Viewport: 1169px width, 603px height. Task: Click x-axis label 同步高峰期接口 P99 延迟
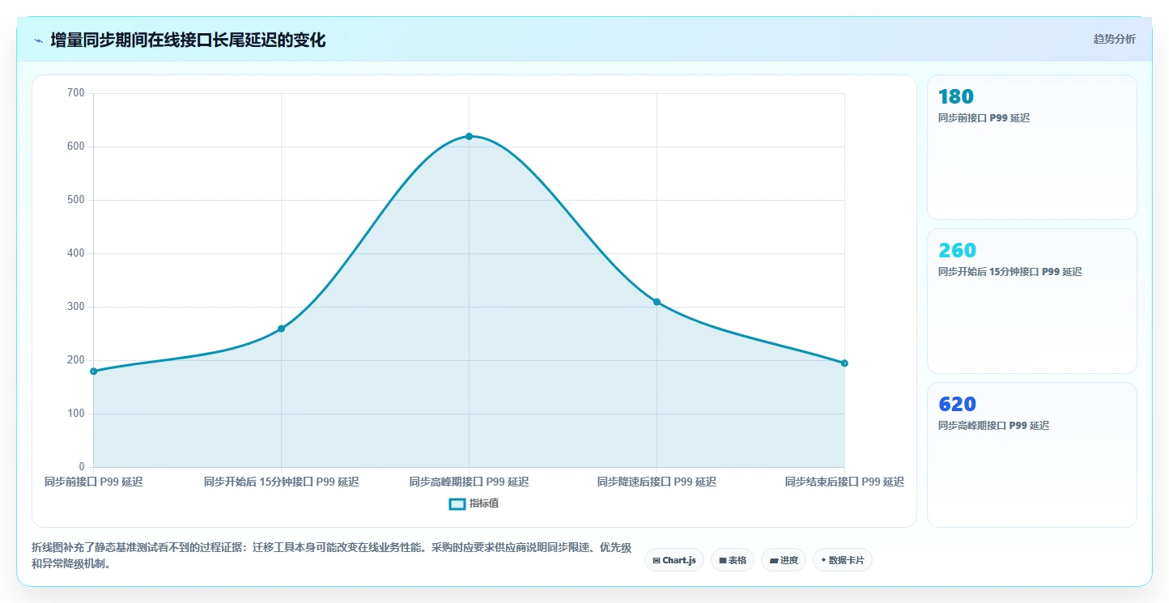[x=469, y=482]
